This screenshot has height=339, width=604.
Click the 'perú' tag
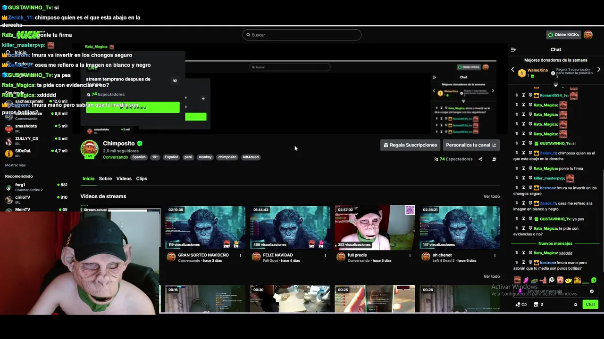[x=188, y=157]
